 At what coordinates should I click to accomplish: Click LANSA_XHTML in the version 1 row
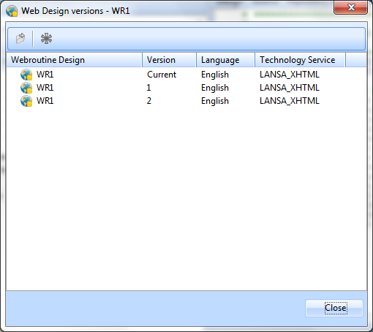pos(290,88)
